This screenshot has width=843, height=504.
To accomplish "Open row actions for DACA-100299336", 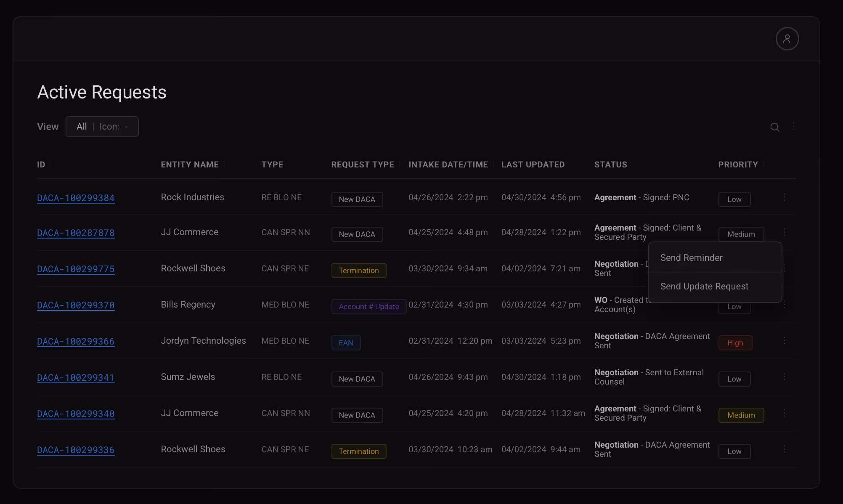I will click(x=785, y=449).
